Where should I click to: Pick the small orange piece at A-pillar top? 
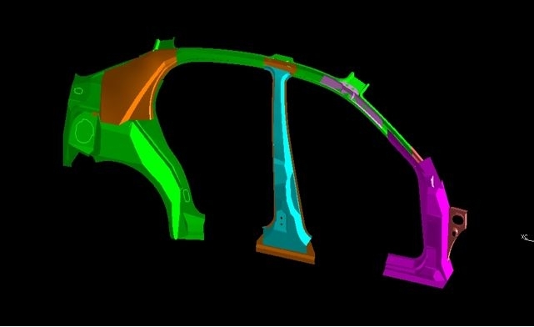[x=417, y=155]
